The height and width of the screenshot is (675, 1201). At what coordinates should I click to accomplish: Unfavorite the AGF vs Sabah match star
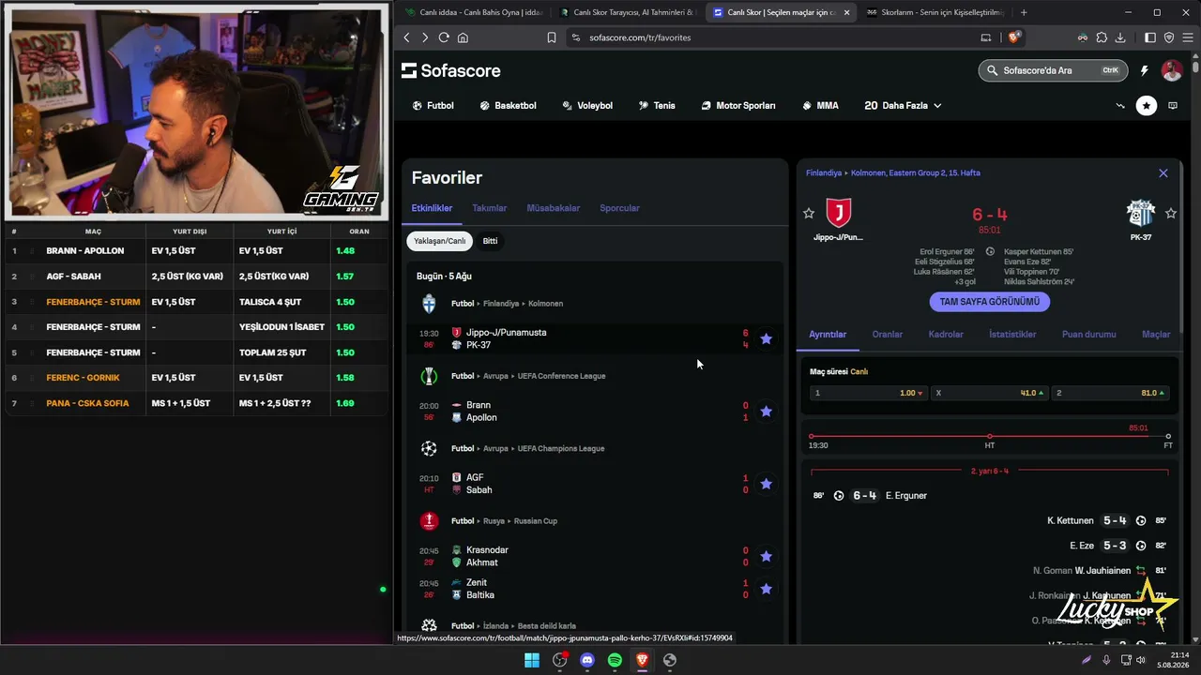(766, 484)
